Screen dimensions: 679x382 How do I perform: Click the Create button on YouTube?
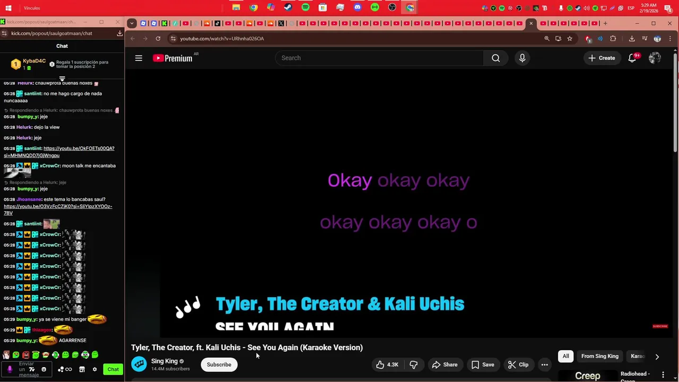click(x=602, y=58)
